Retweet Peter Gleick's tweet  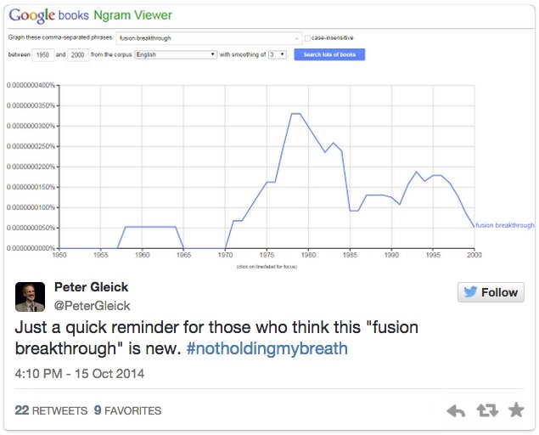point(486,411)
